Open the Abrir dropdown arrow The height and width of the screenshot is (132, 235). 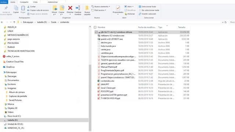pyautogui.click(x=133, y=7)
